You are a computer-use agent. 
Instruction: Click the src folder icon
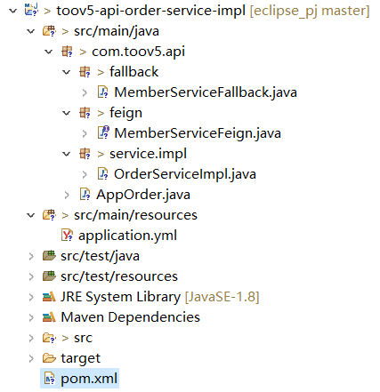coord(49,338)
